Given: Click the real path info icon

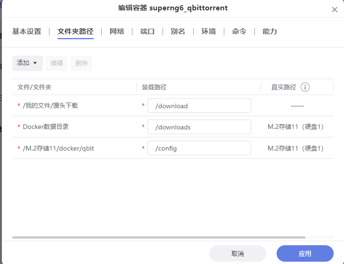Looking at the screenshot, I should (305, 87).
